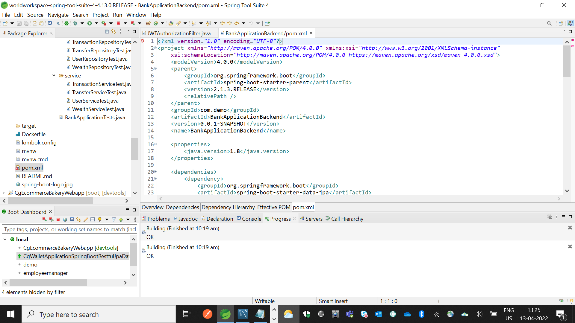Expand the CgEcommerceBakeryWebapp project node
The height and width of the screenshot is (323, 575).
point(4,193)
